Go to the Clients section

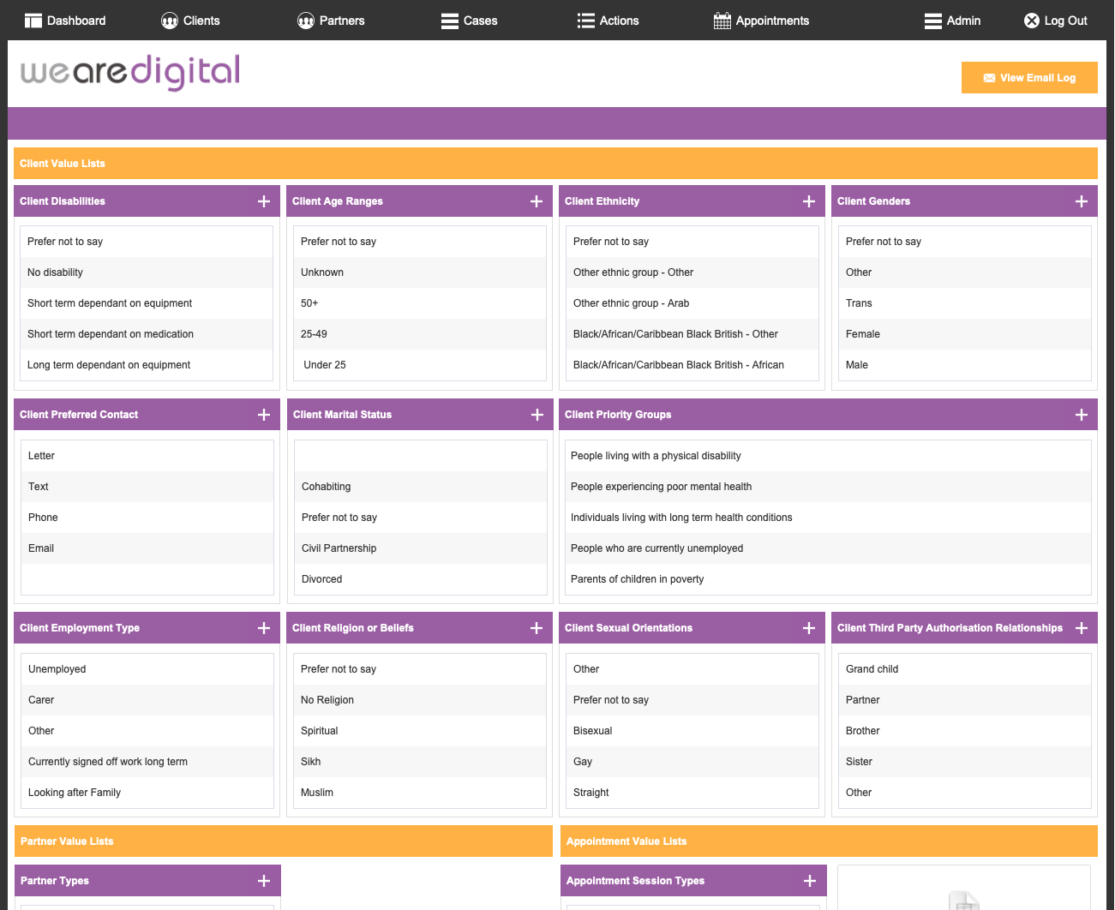(190, 21)
